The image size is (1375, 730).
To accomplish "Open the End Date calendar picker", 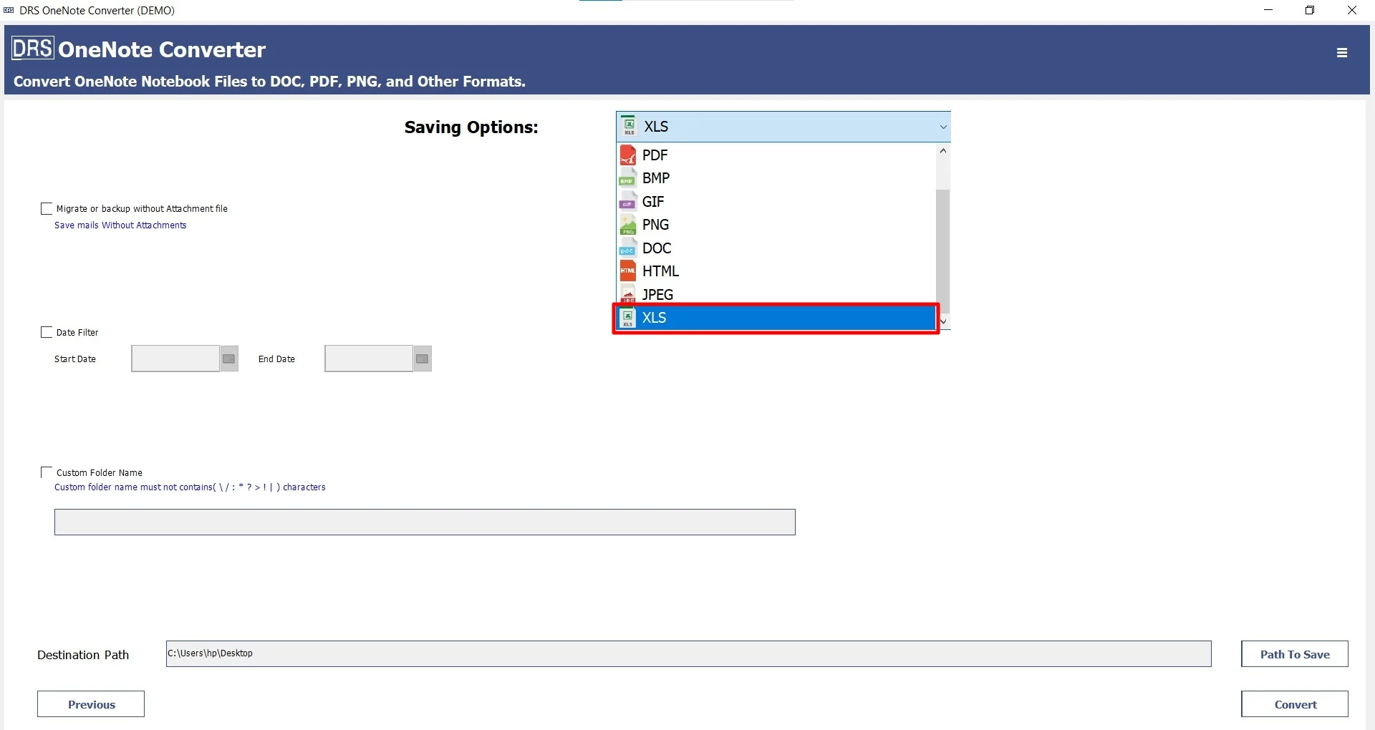I will coord(423,359).
